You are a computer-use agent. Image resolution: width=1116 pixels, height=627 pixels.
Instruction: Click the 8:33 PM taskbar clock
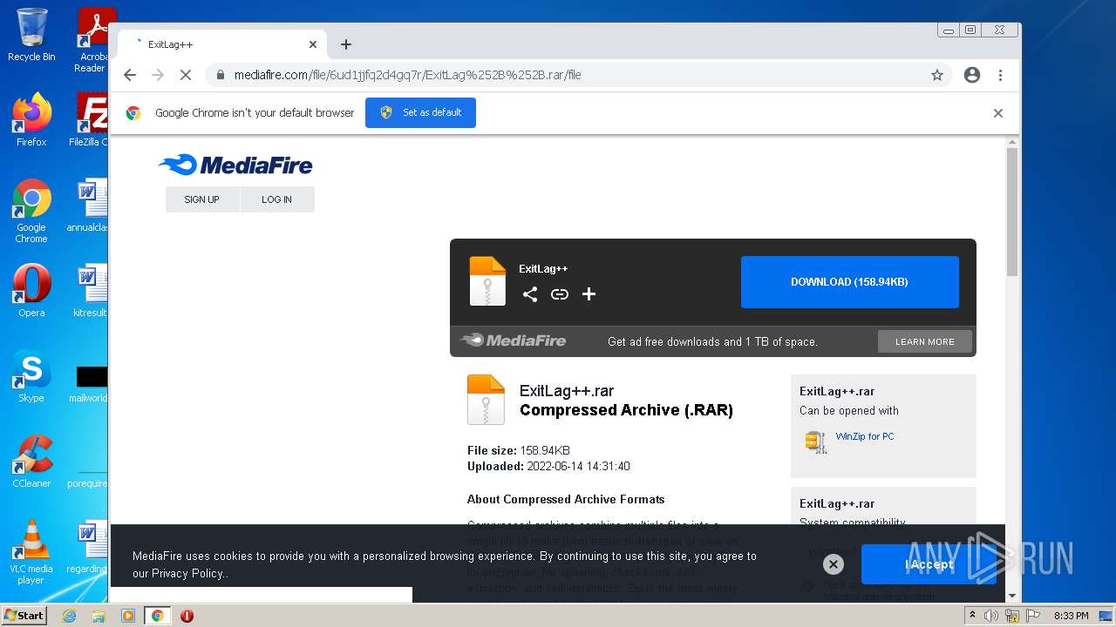[1071, 616]
